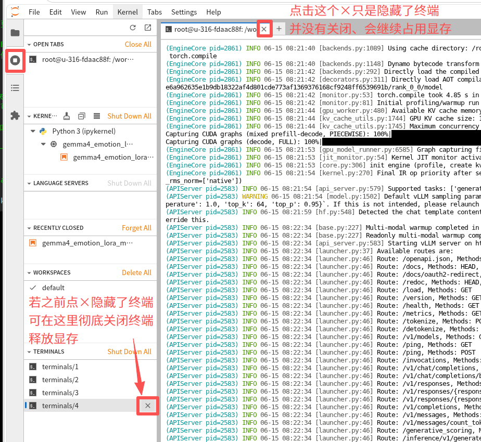
Task: Collapse the gemma4_emotion_l kernel node
Action: coord(43,144)
